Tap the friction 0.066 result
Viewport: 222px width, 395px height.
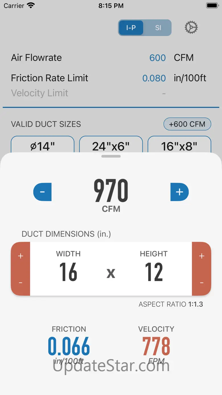coord(69,346)
